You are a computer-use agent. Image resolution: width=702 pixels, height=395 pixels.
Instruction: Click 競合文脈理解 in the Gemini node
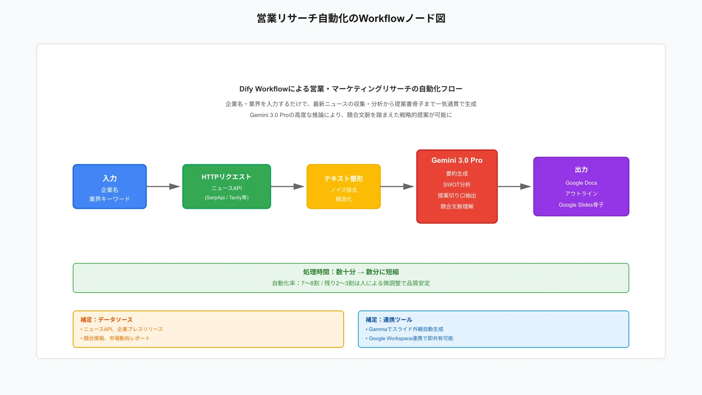tap(457, 206)
